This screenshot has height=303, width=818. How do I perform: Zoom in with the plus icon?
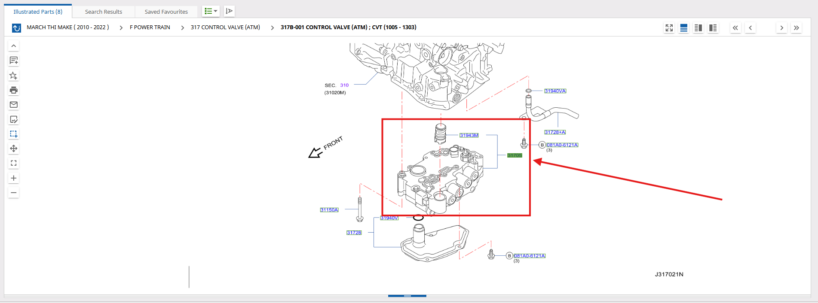(x=14, y=178)
